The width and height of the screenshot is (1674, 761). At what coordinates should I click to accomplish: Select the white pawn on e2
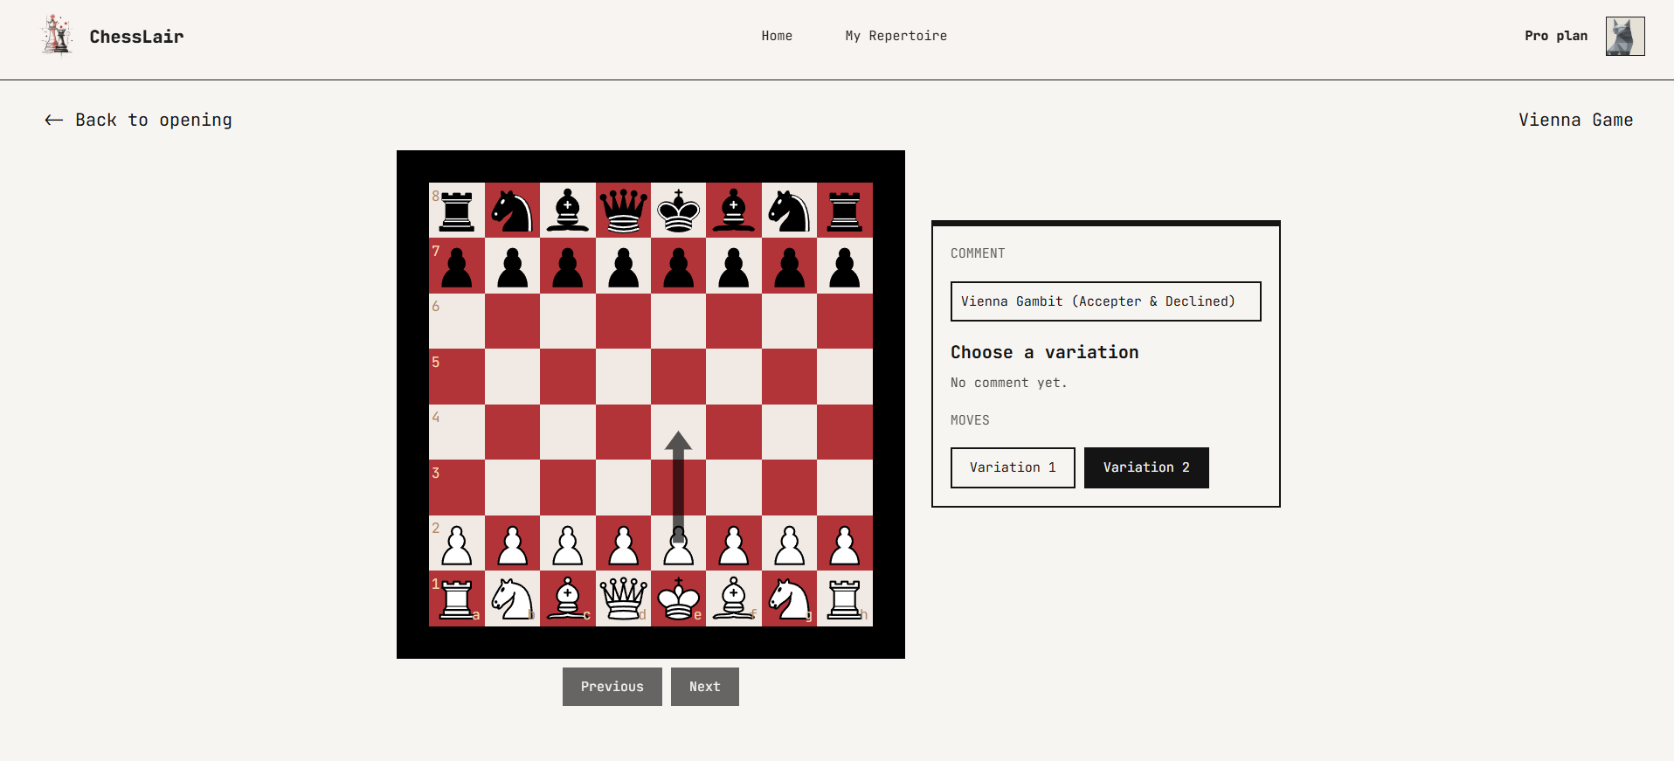(679, 545)
